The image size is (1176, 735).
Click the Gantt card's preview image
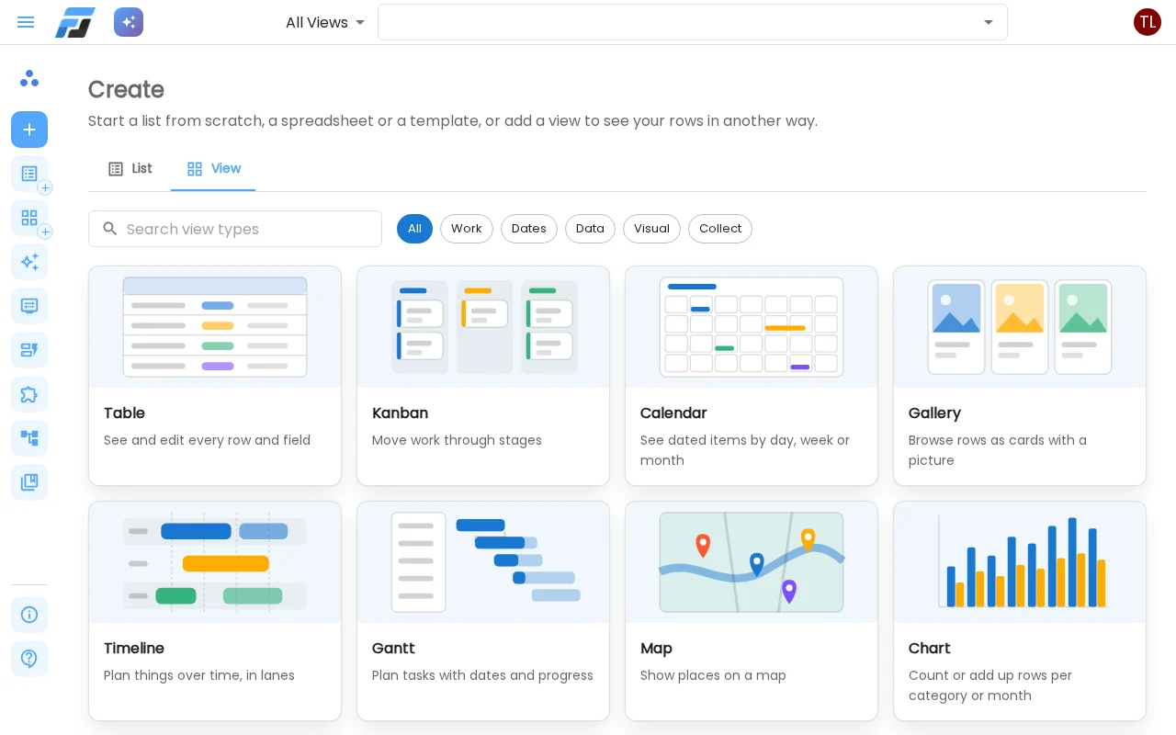pyautogui.click(x=483, y=562)
